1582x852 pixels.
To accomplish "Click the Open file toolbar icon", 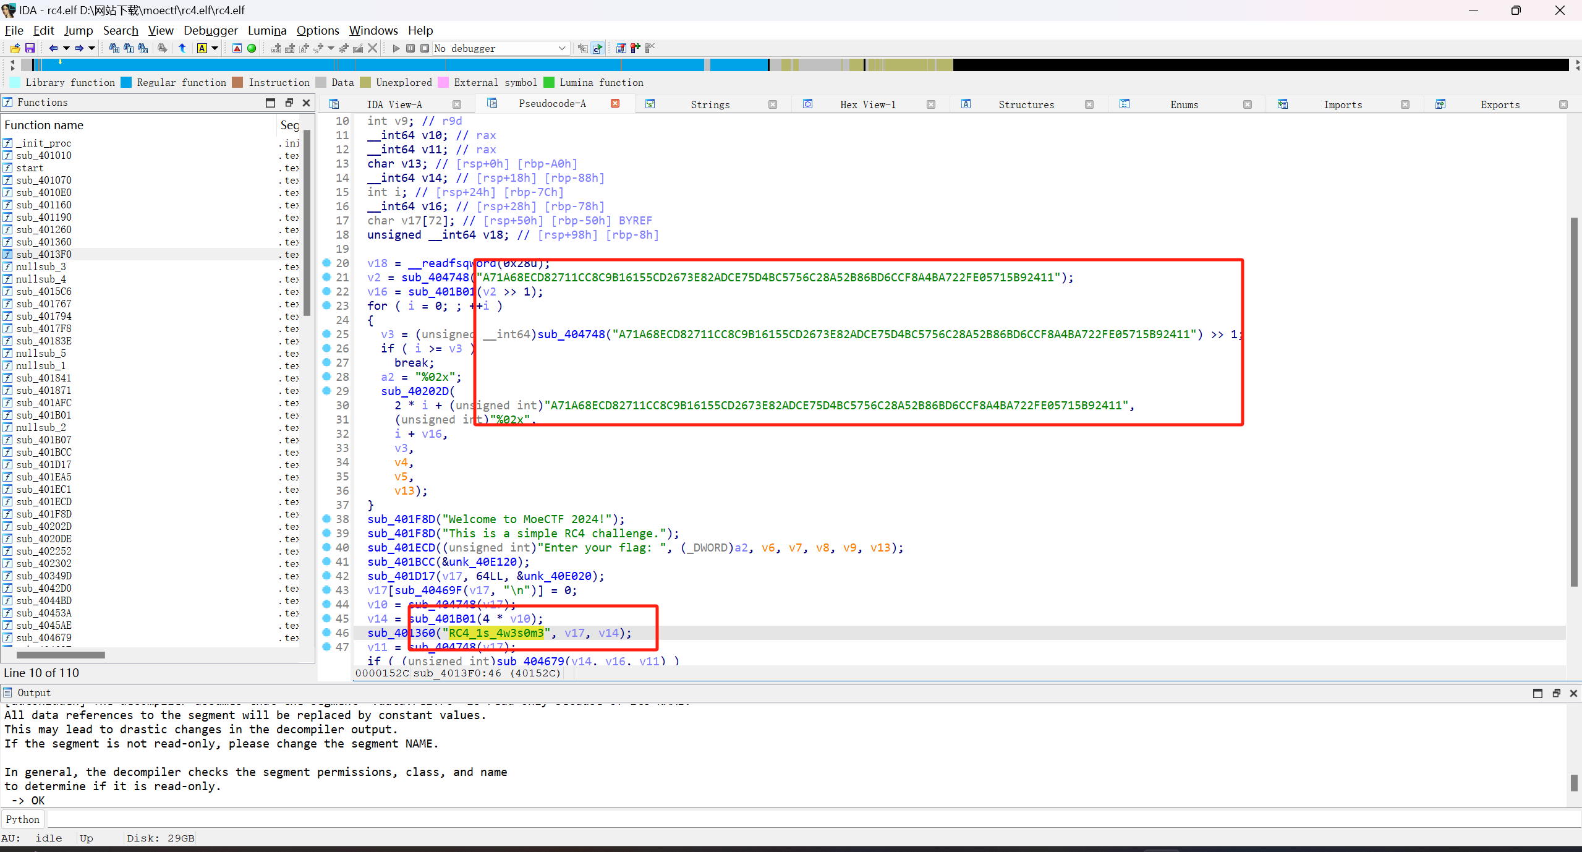I will pyautogui.click(x=15, y=48).
